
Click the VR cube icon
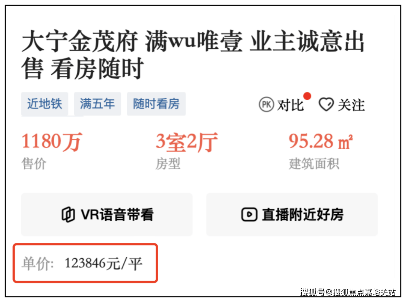(x=69, y=215)
